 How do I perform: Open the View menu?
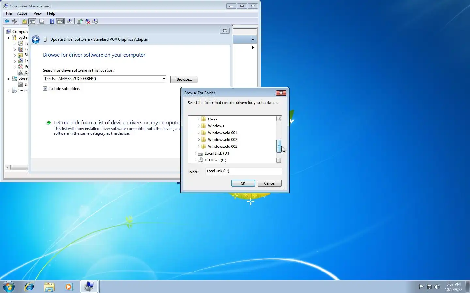click(38, 13)
